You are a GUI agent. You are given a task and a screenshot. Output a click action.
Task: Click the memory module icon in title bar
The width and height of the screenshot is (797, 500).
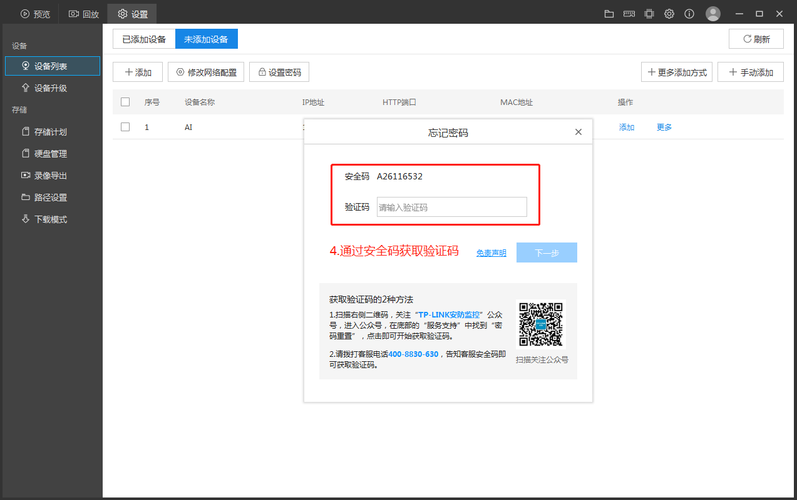click(x=629, y=14)
